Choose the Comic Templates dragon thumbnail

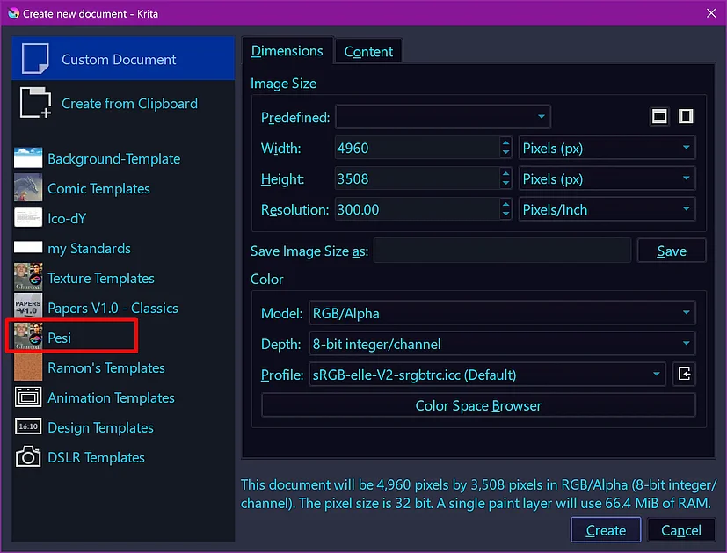28,188
